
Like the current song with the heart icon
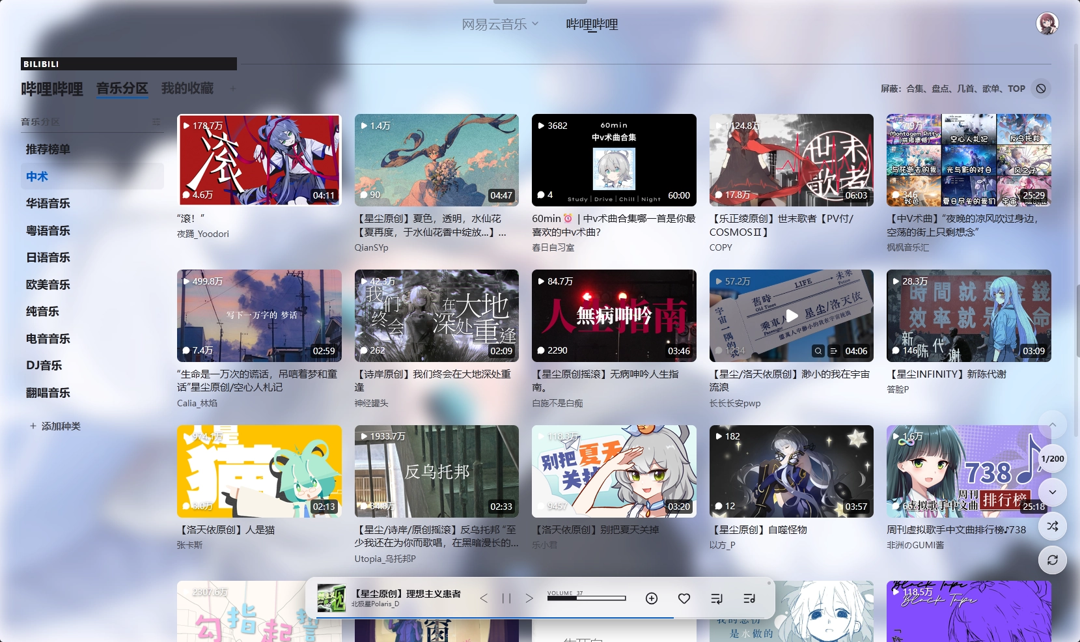coord(684,598)
